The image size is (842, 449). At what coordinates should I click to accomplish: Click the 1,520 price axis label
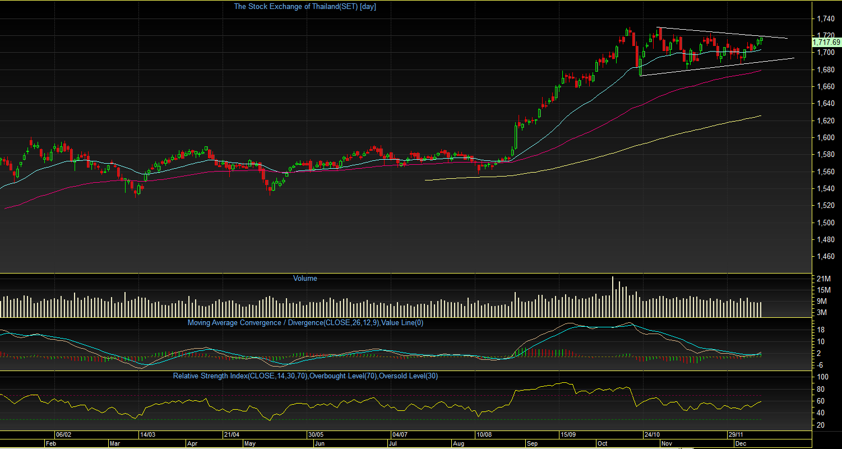pyautogui.click(x=825, y=206)
